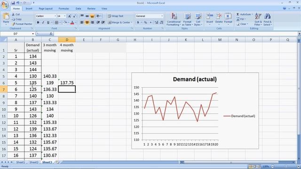
Task: Expand the Merge & Center dropdown arrow
Action: pos(132,23)
